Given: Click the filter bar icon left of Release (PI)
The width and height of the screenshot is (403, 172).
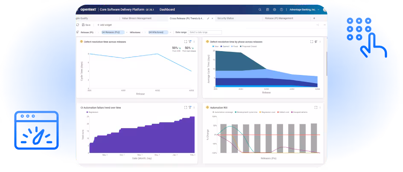Looking at the screenshot, I should (x=78, y=32).
